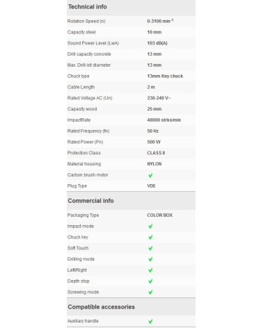Click the Impact mode green checkmark
This screenshot has width=263, height=328.
150,227
